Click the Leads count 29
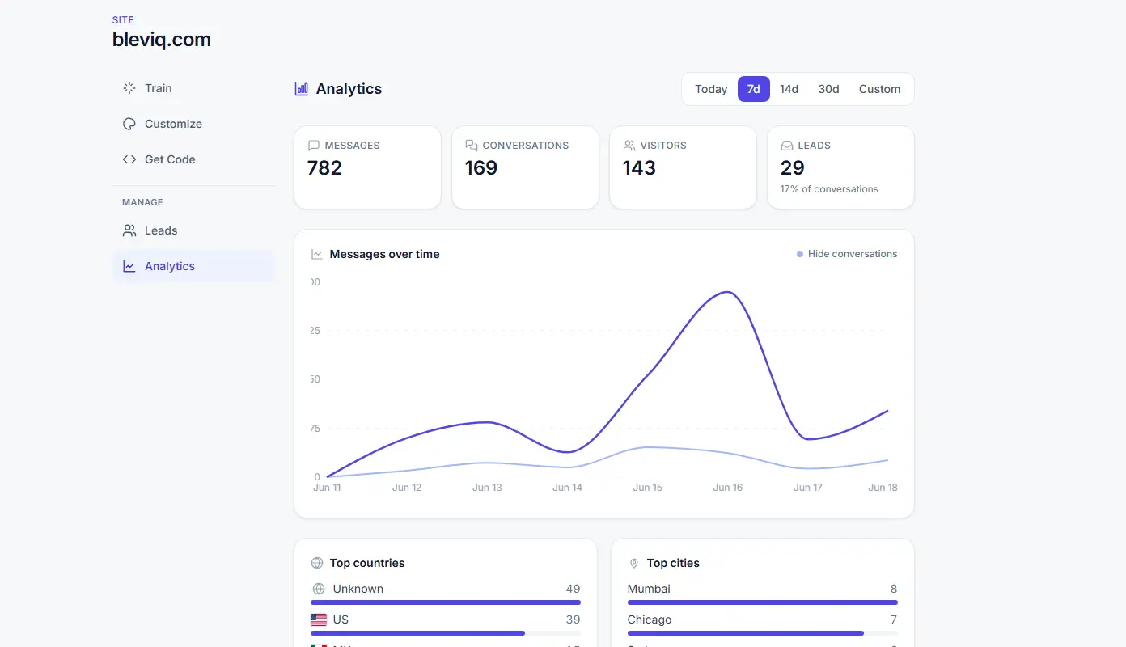The height and width of the screenshot is (647, 1126). [793, 168]
